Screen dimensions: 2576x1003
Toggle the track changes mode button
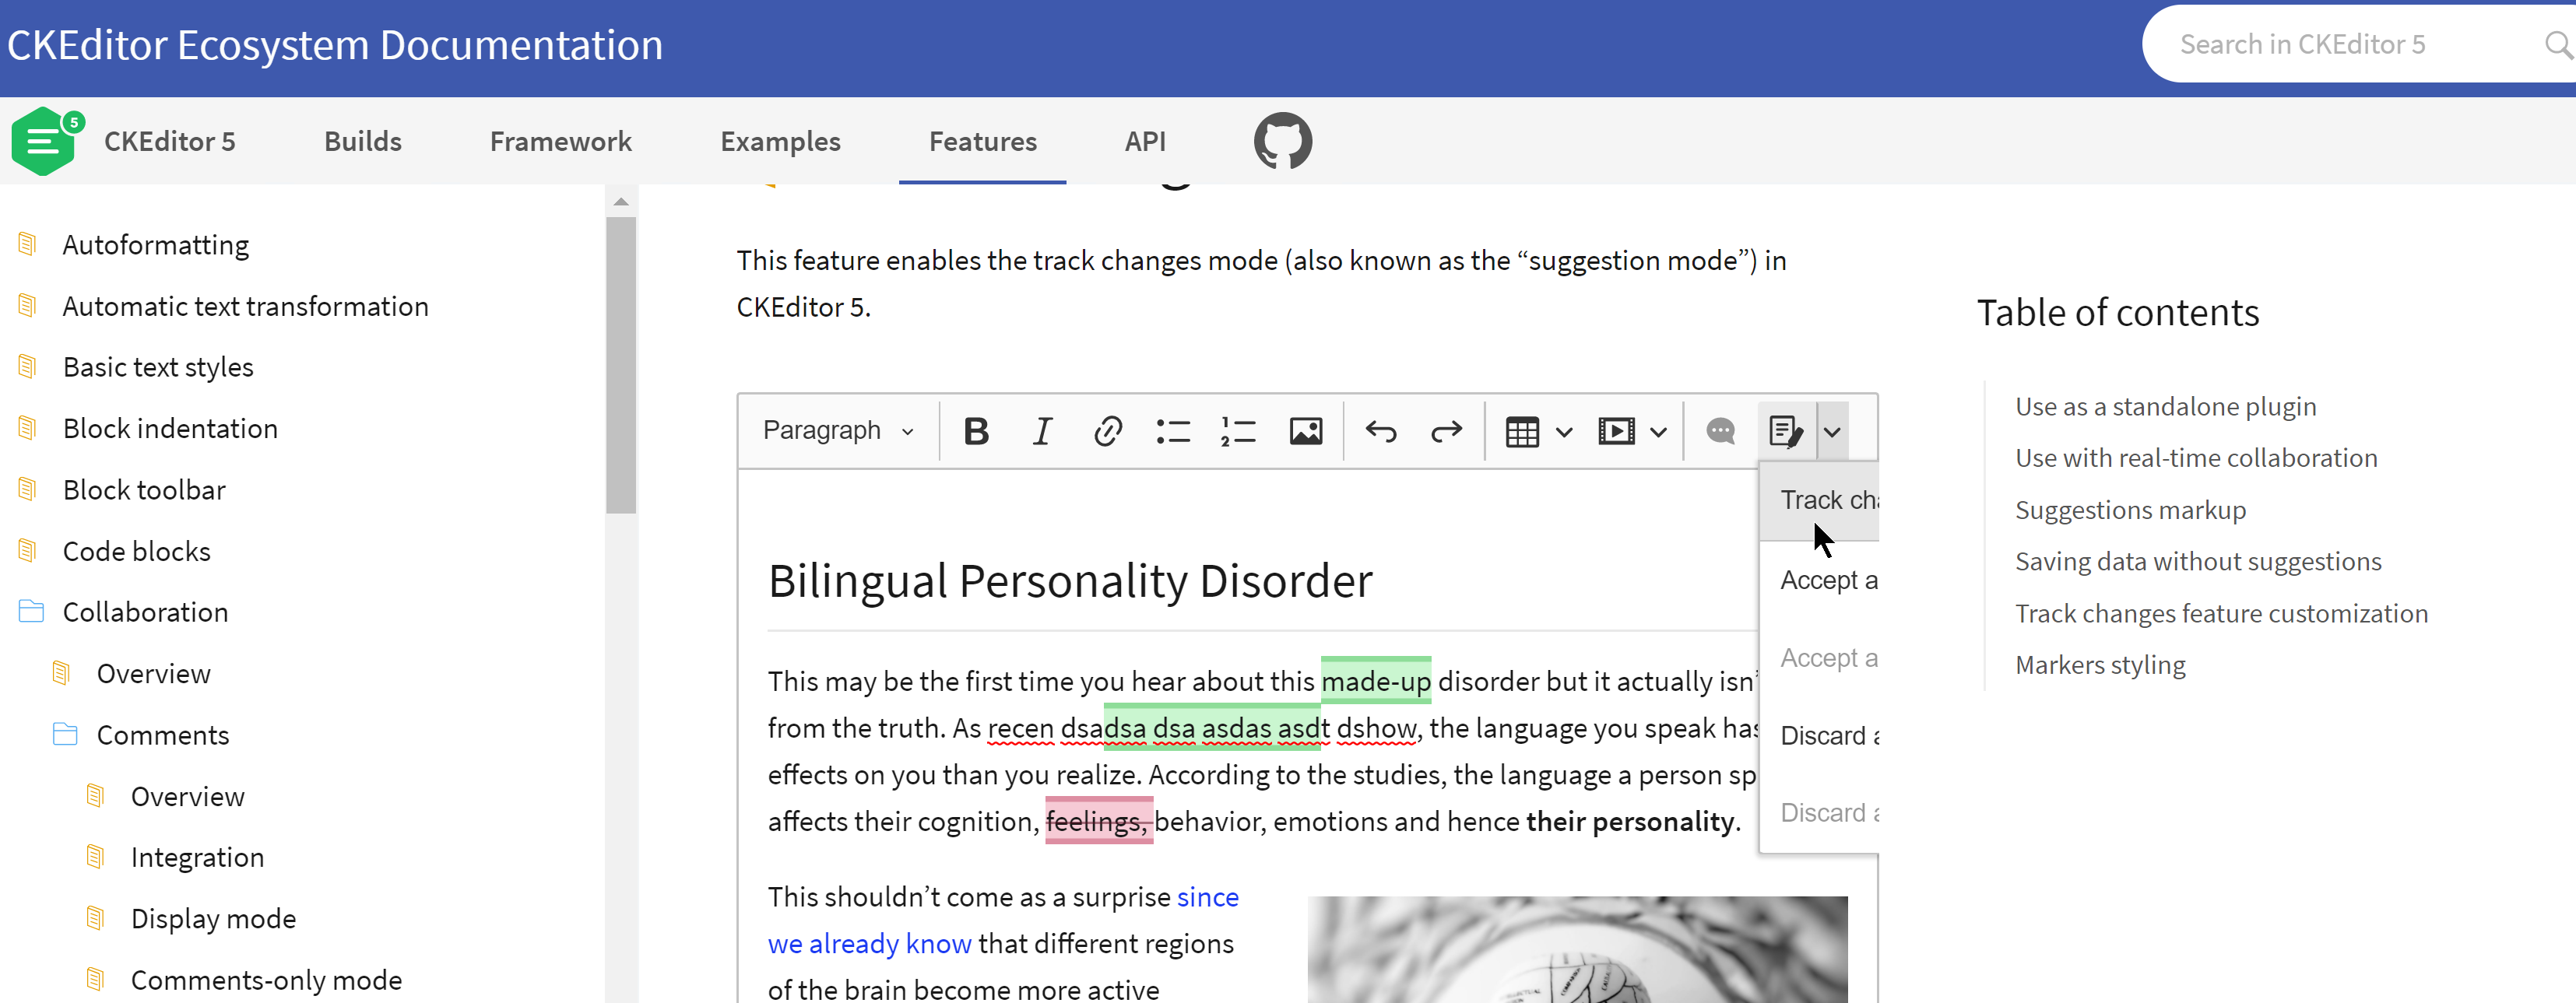pos(1786,431)
